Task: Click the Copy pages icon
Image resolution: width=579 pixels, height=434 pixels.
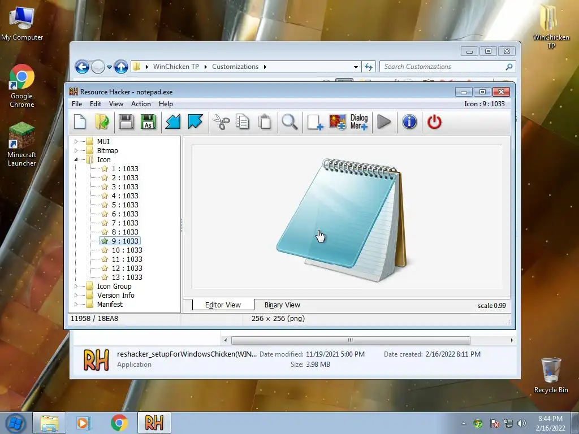Action: (242, 122)
